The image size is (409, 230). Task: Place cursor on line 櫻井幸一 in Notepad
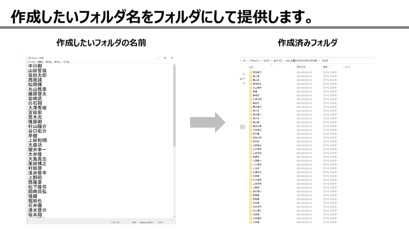click(37, 150)
